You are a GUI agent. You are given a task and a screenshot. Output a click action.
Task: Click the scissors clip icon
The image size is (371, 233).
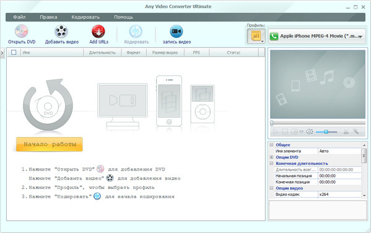[346, 131]
